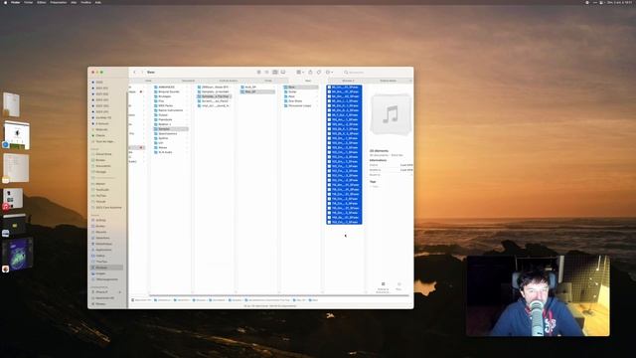Open the action (ellipsis) dropdown menu
The image size is (636, 358).
[329, 73]
